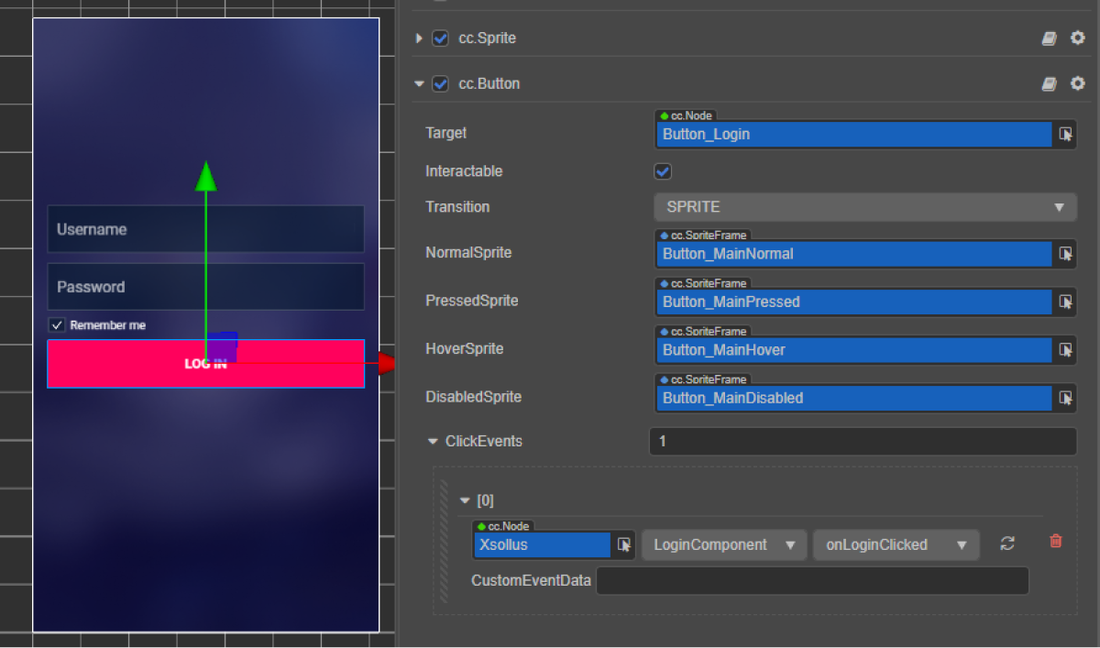Open the LoginComponent dropdown

pyautogui.click(x=723, y=544)
